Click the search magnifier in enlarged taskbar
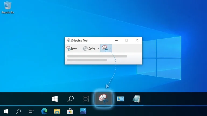This screenshot has width=207, height=116. (x=71, y=99)
